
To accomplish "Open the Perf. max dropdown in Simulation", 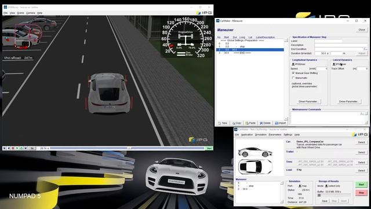I will (303, 186).
